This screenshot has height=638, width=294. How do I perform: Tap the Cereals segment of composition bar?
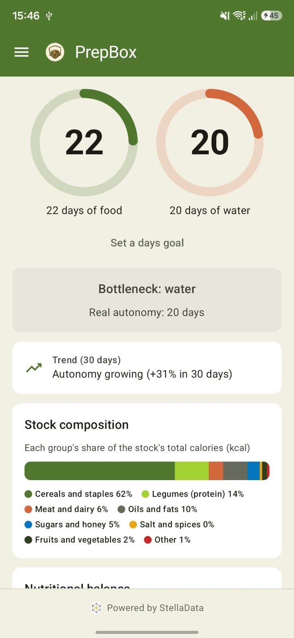click(100, 471)
